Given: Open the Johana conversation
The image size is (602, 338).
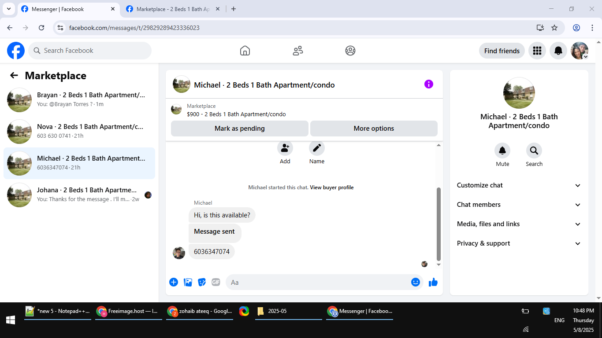Looking at the screenshot, I should tap(79, 195).
